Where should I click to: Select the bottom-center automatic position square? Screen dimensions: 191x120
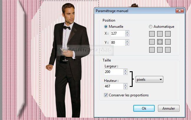160,50
